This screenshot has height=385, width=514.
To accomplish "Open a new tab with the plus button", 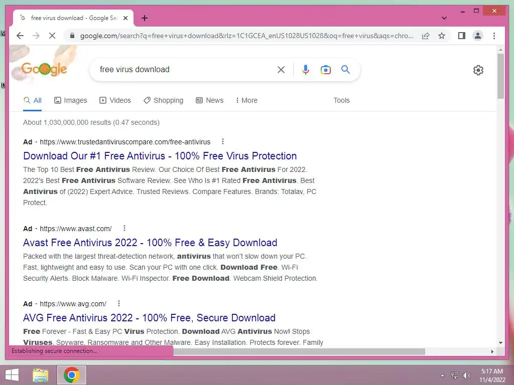I will pyautogui.click(x=145, y=18).
